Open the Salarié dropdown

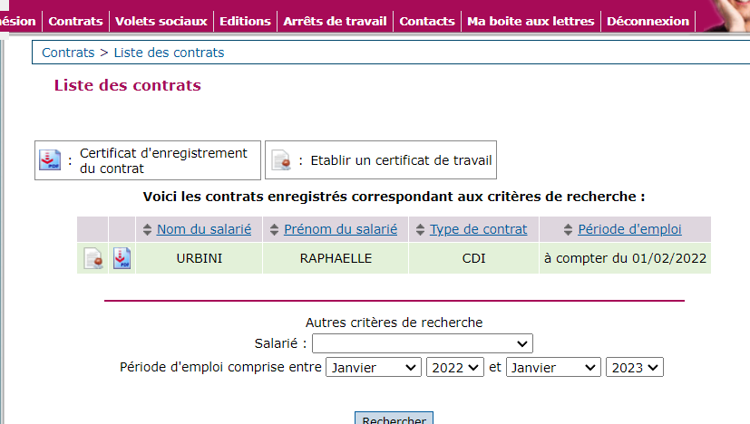point(423,343)
